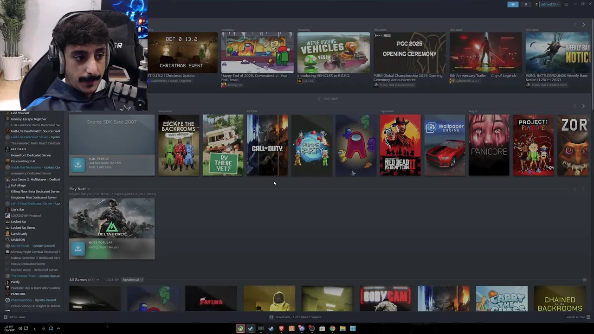Screen dimensions: 594x334
Task: Click the Windows Start button in taskbar
Action: point(353,329)
